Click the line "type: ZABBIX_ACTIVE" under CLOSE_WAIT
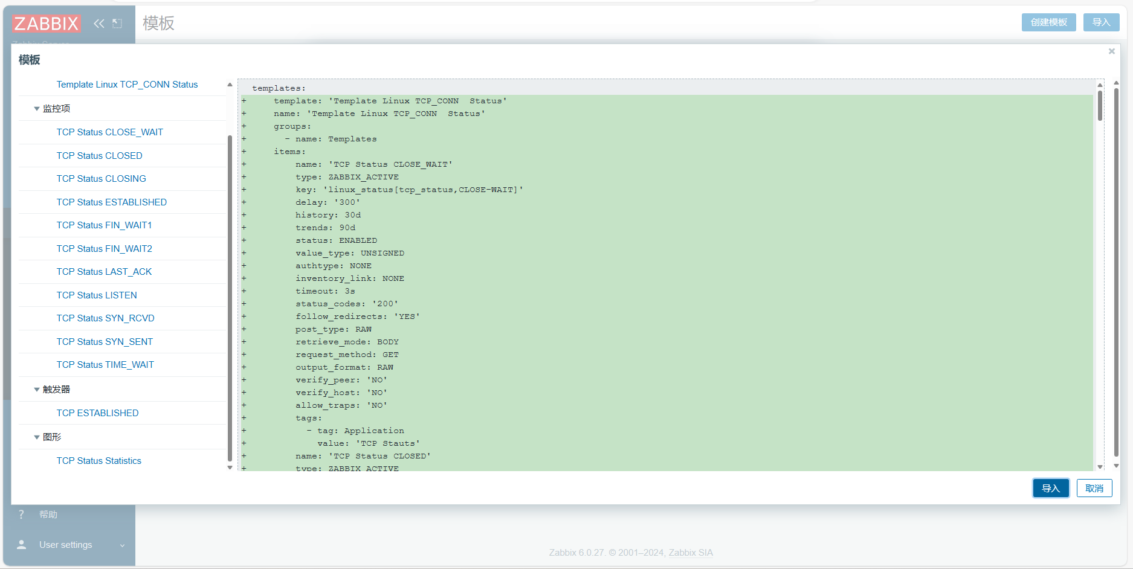The image size is (1133, 569). [x=347, y=177]
